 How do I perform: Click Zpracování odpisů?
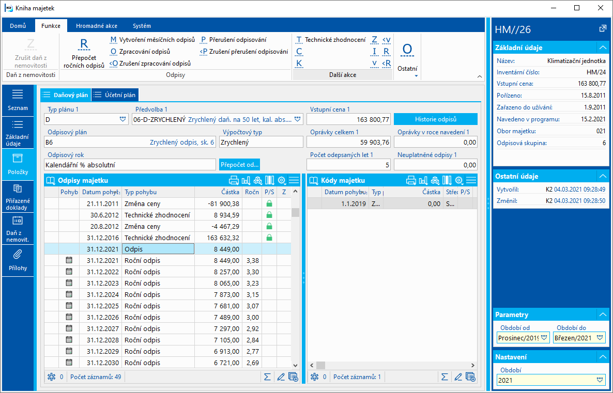point(141,52)
